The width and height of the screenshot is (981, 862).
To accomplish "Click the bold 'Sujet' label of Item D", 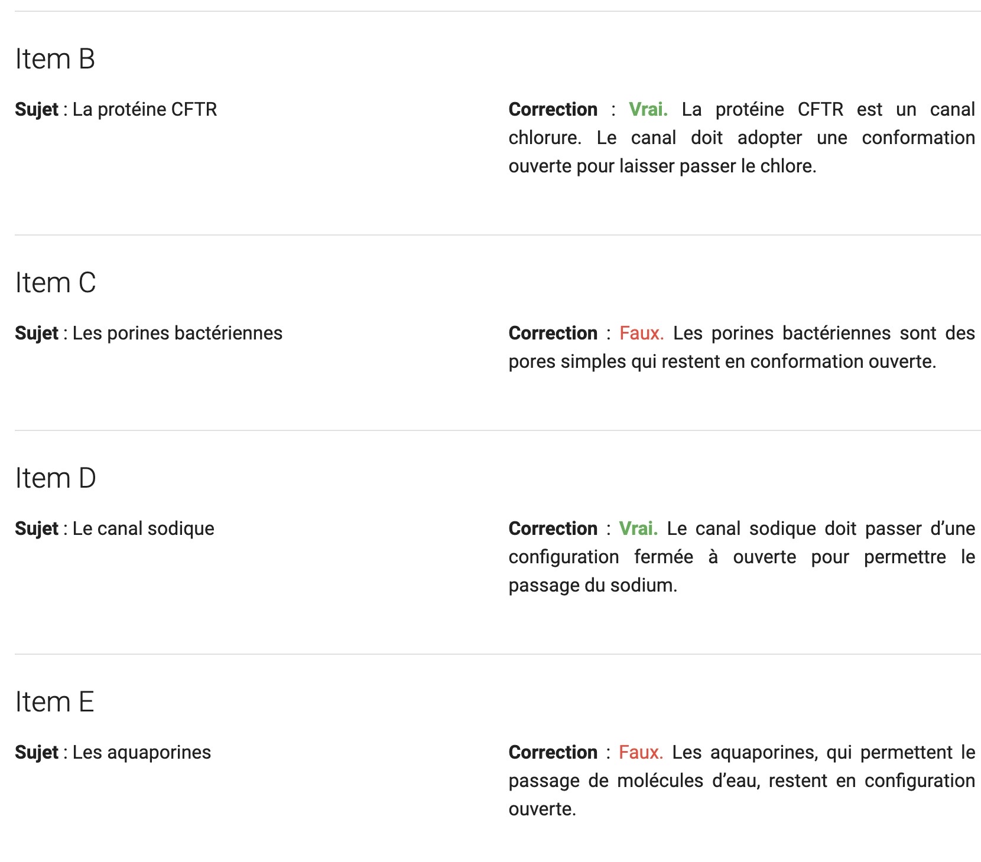I will tap(37, 529).
